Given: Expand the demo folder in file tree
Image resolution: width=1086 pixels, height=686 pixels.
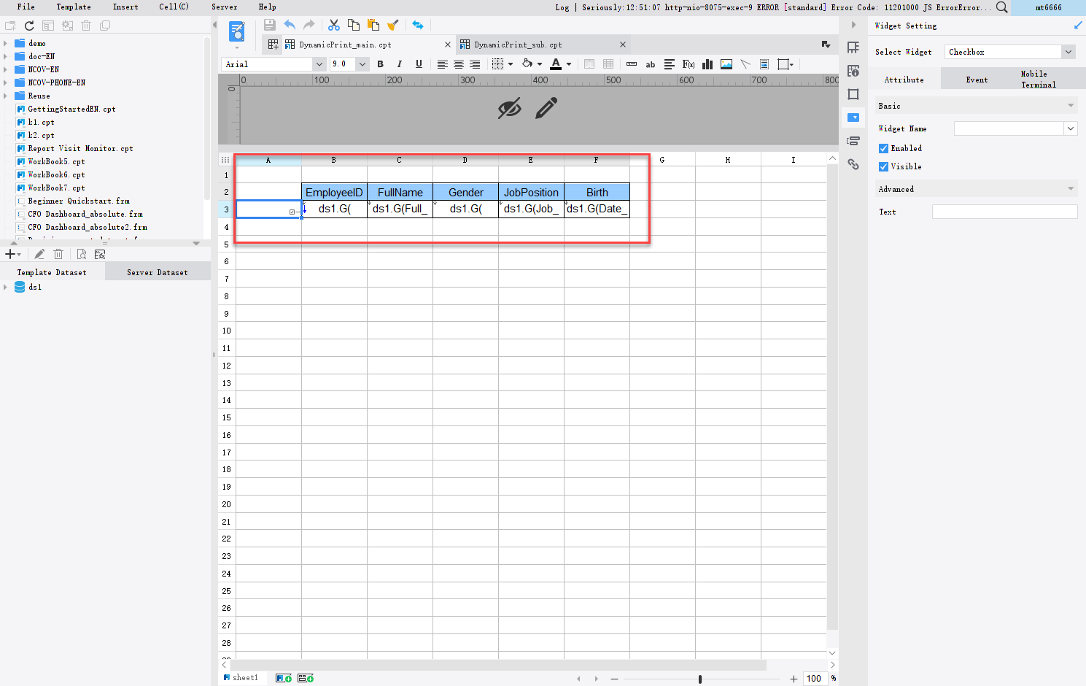Looking at the screenshot, I should 5,43.
